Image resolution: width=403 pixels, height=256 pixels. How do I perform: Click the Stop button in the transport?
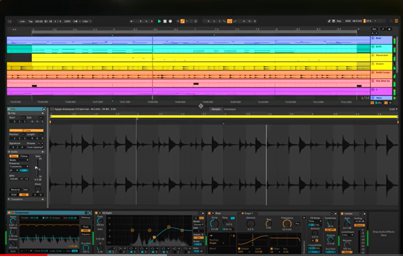165,21
